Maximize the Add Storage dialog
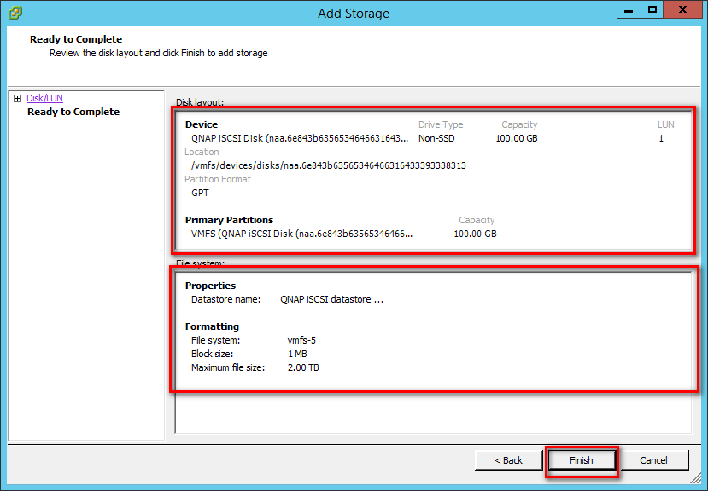This screenshot has height=491, width=708. tap(653, 9)
